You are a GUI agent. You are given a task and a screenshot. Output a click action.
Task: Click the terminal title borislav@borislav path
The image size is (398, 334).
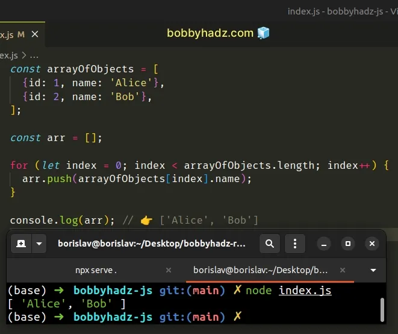pos(152,244)
